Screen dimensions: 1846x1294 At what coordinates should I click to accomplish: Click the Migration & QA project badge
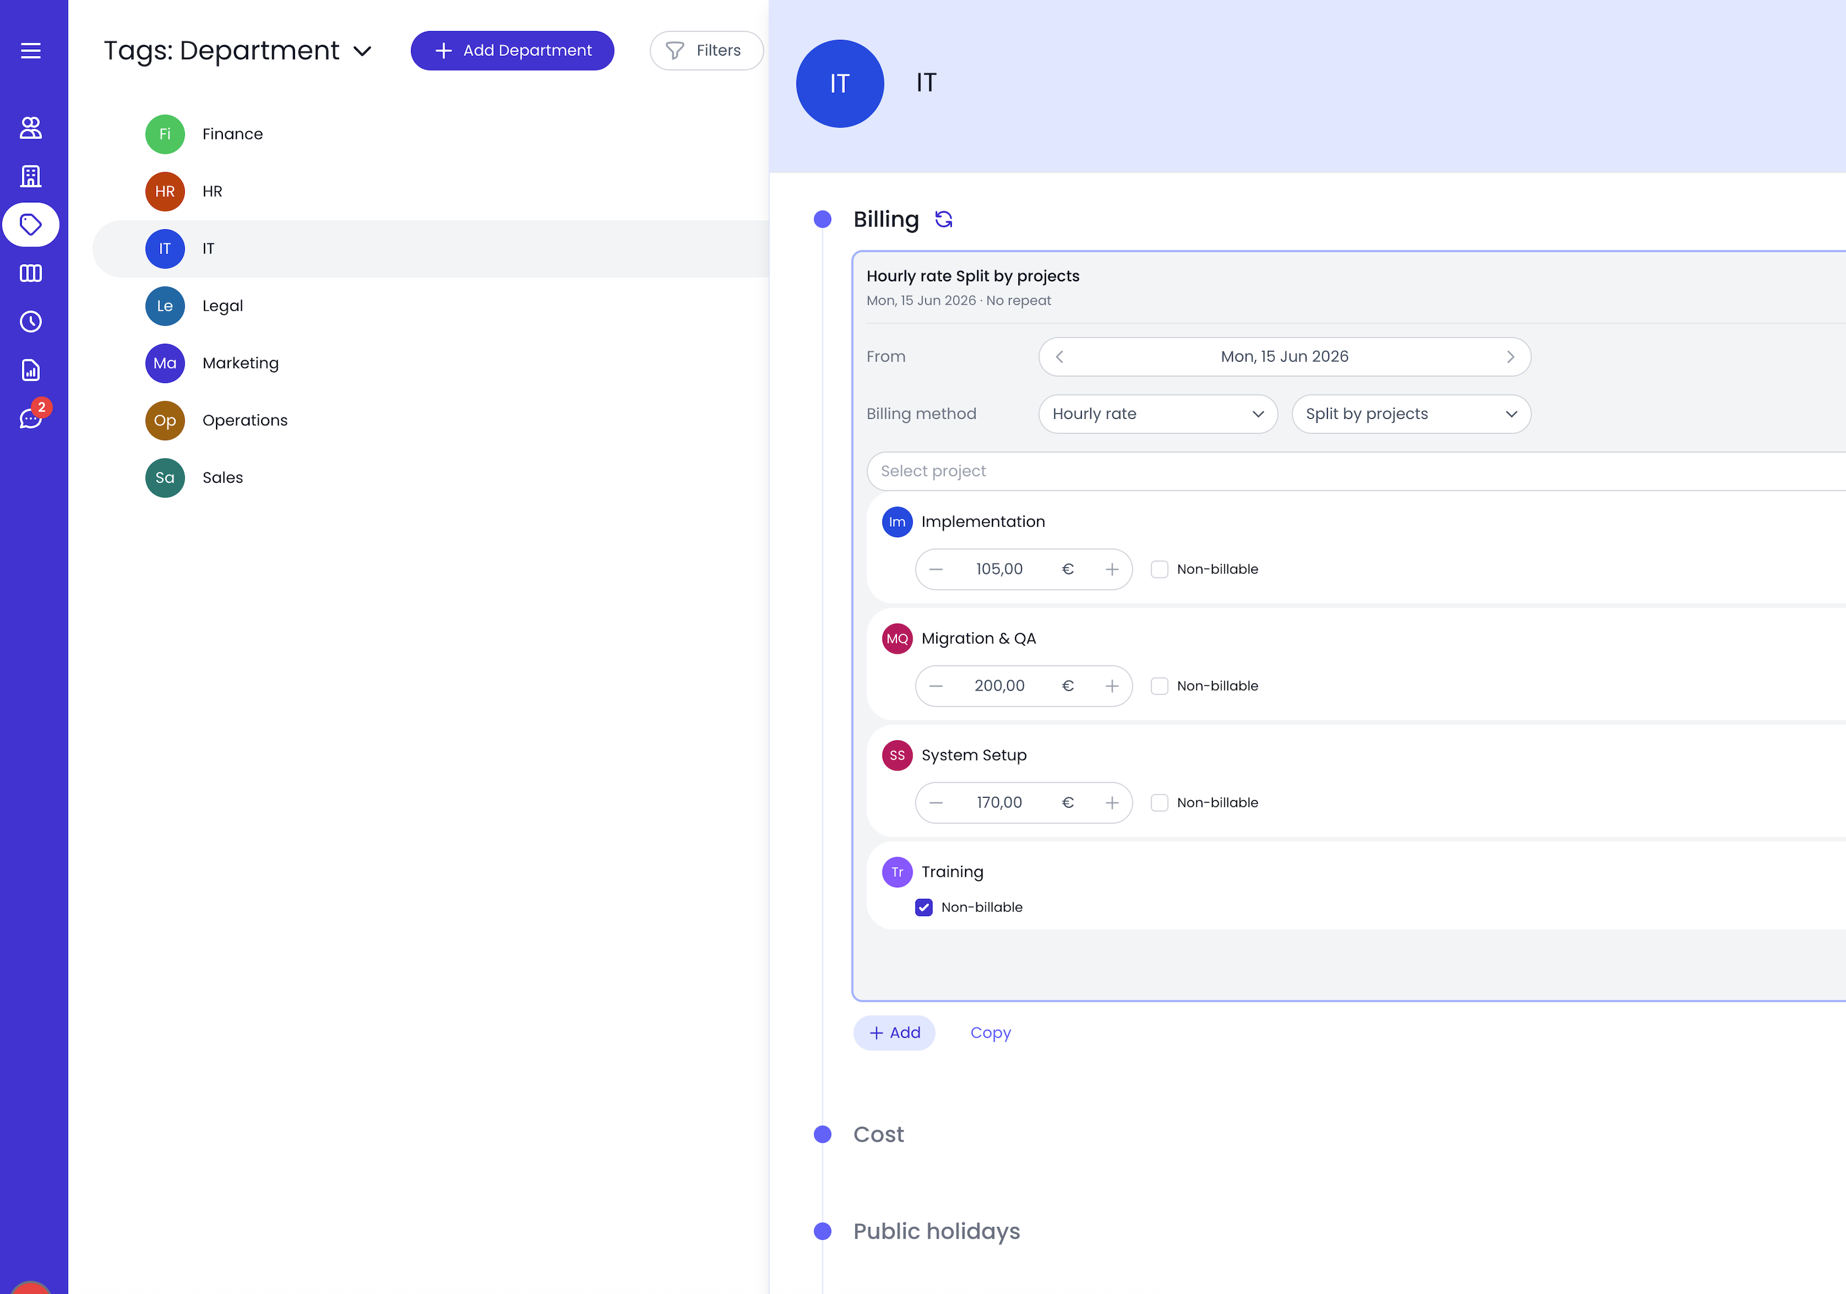click(897, 638)
